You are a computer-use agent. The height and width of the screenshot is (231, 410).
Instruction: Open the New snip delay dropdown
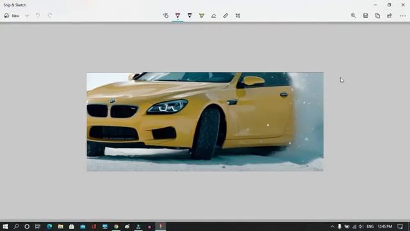(27, 15)
